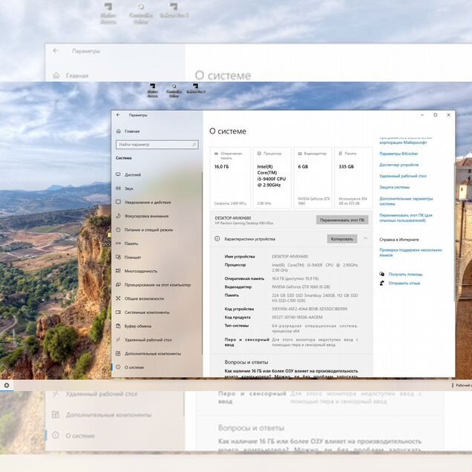Select the Код продукта value 00327-30740
Image resolution: width=472 pixels, height=472 pixels.
click(297, 318)
